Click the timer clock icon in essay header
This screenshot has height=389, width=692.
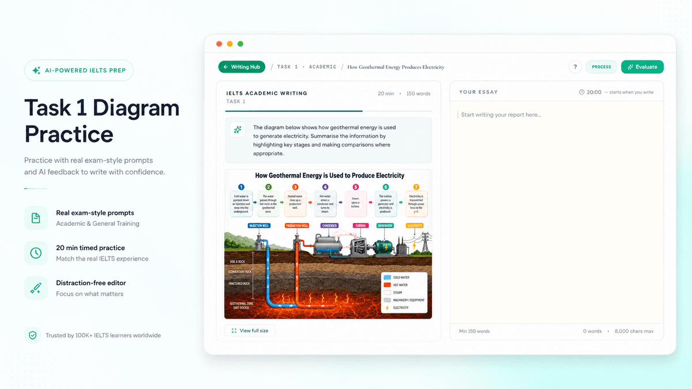(x=581, y=92)
